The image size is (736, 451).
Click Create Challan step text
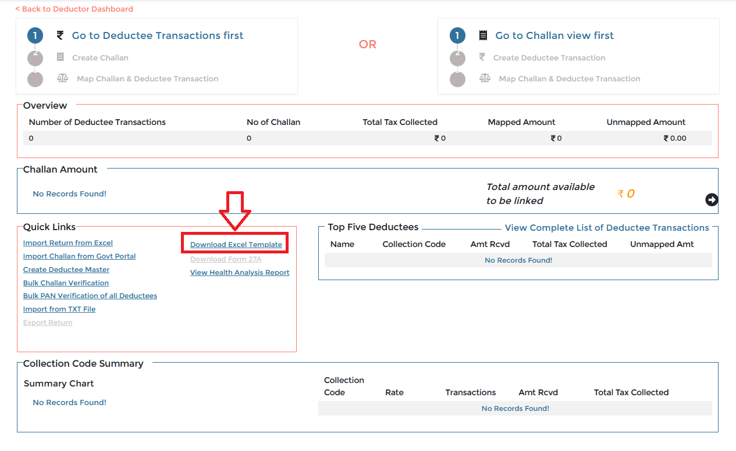[x=100, y=58]
